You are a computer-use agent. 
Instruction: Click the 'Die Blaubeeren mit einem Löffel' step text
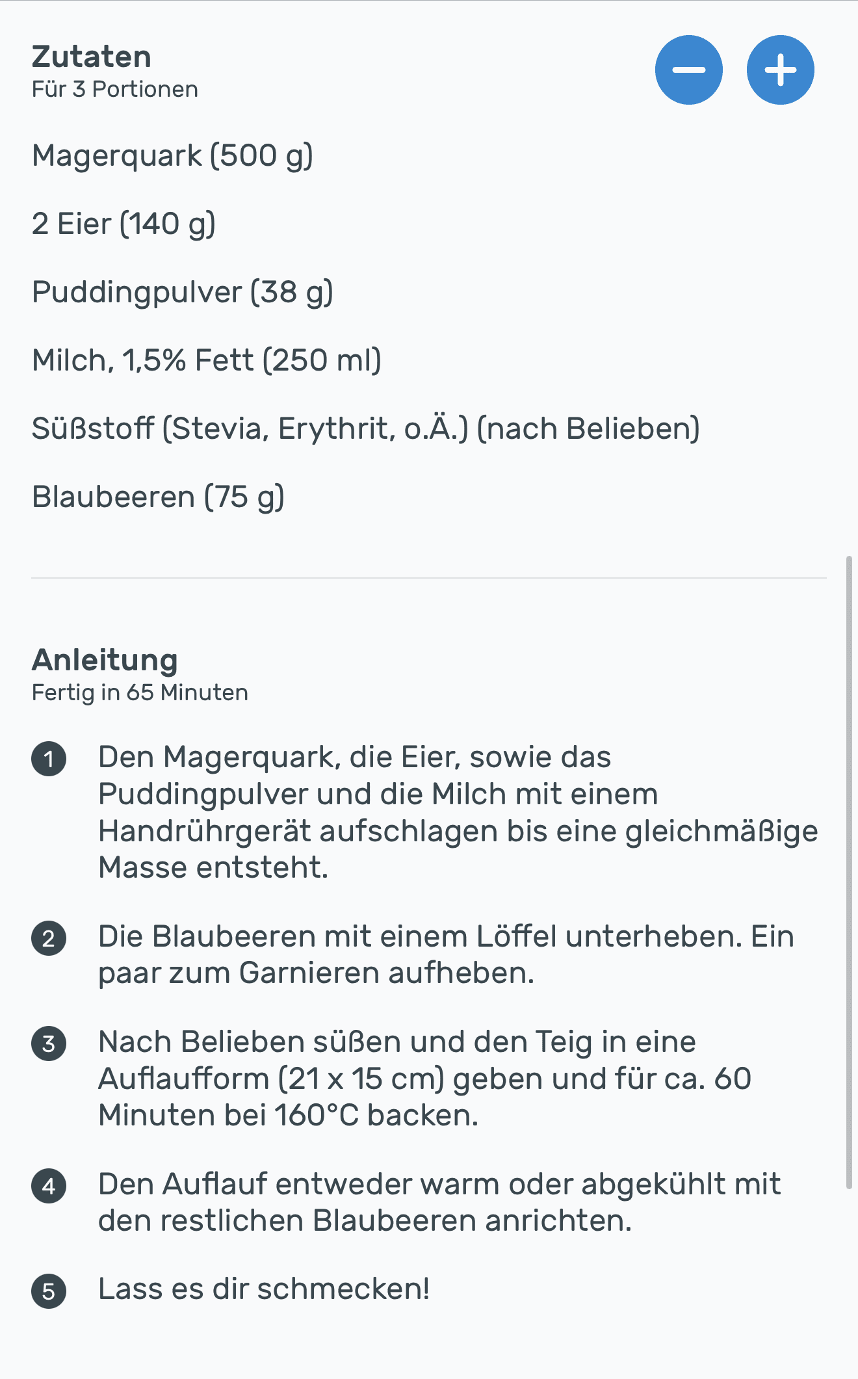446,954
